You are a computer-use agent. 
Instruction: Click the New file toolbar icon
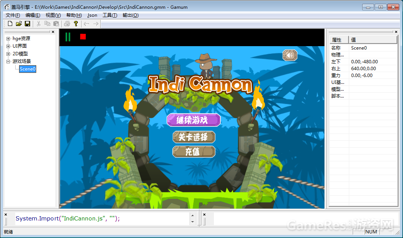(10, 24)
